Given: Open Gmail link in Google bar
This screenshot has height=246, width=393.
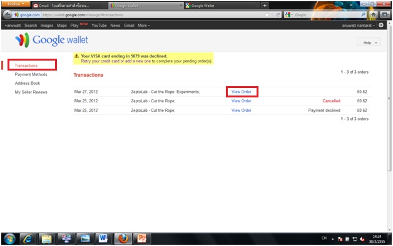Looking at the screenshot, I should (x=129, y=25).
